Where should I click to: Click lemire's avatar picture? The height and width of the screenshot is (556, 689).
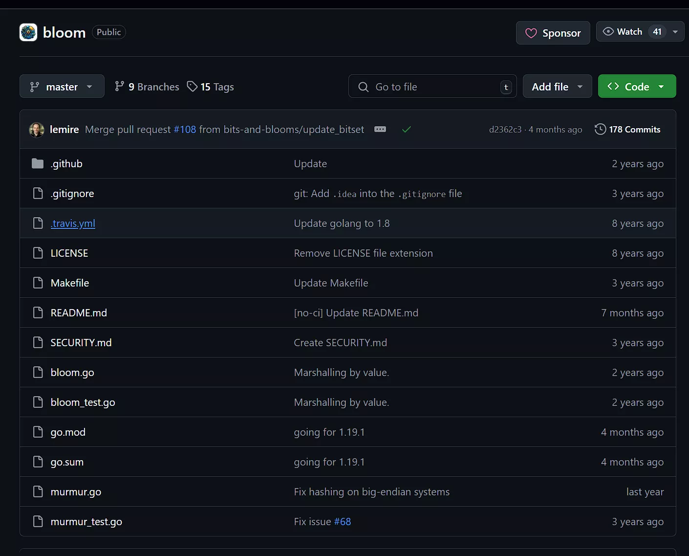[37, 130]
